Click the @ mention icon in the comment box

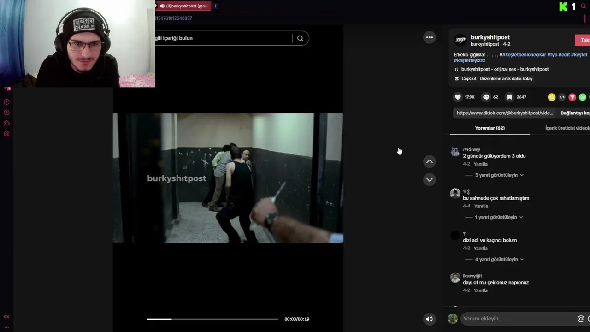[581, 319]
